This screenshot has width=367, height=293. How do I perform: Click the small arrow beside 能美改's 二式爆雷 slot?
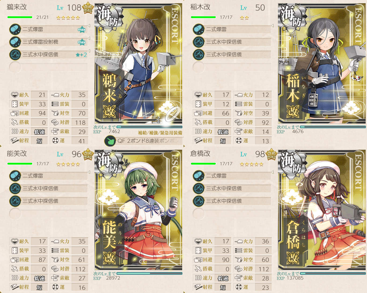click(89, 172)
